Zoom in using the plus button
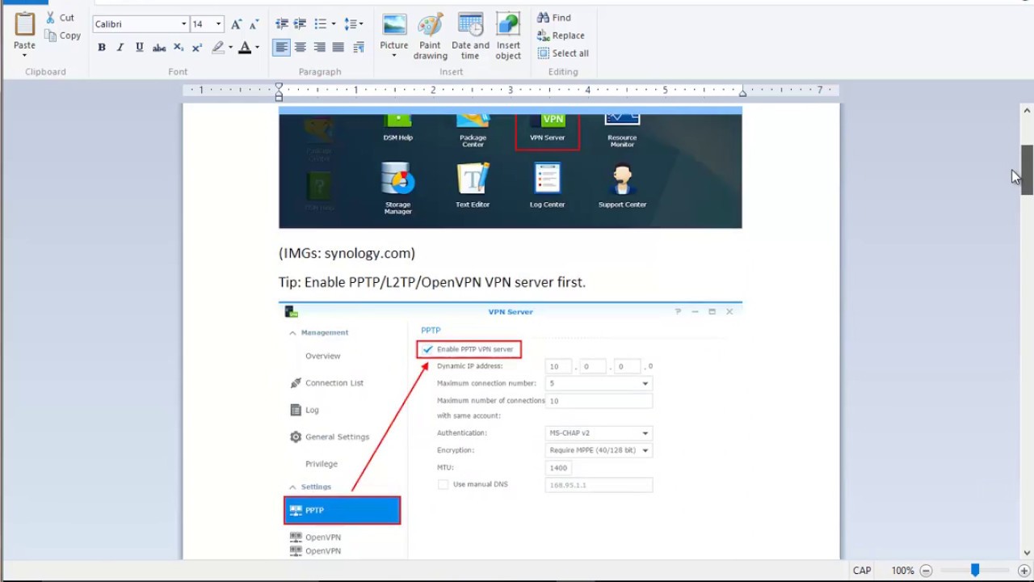This screenshot has height=582, width=1034. tap(1023, 571)
